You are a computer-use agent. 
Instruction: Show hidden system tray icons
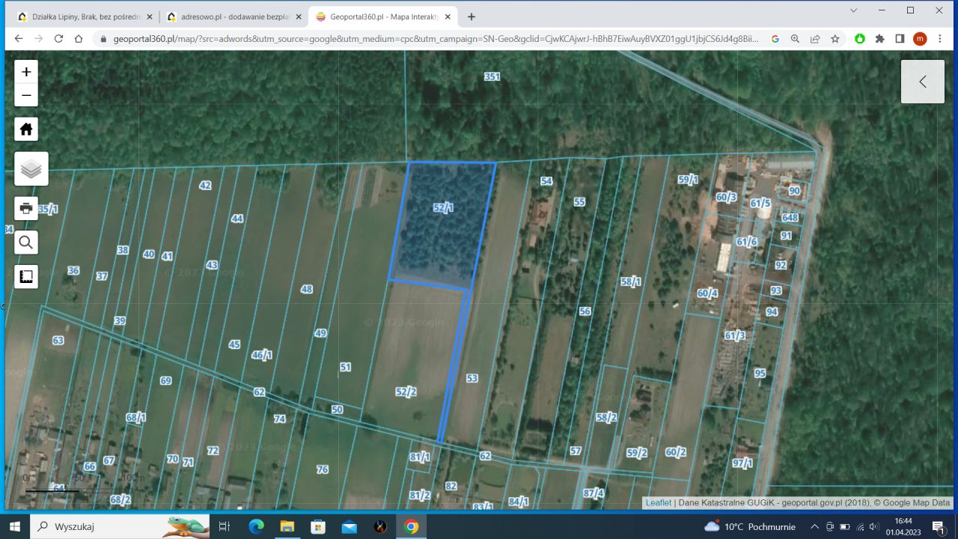pos(814,526)
